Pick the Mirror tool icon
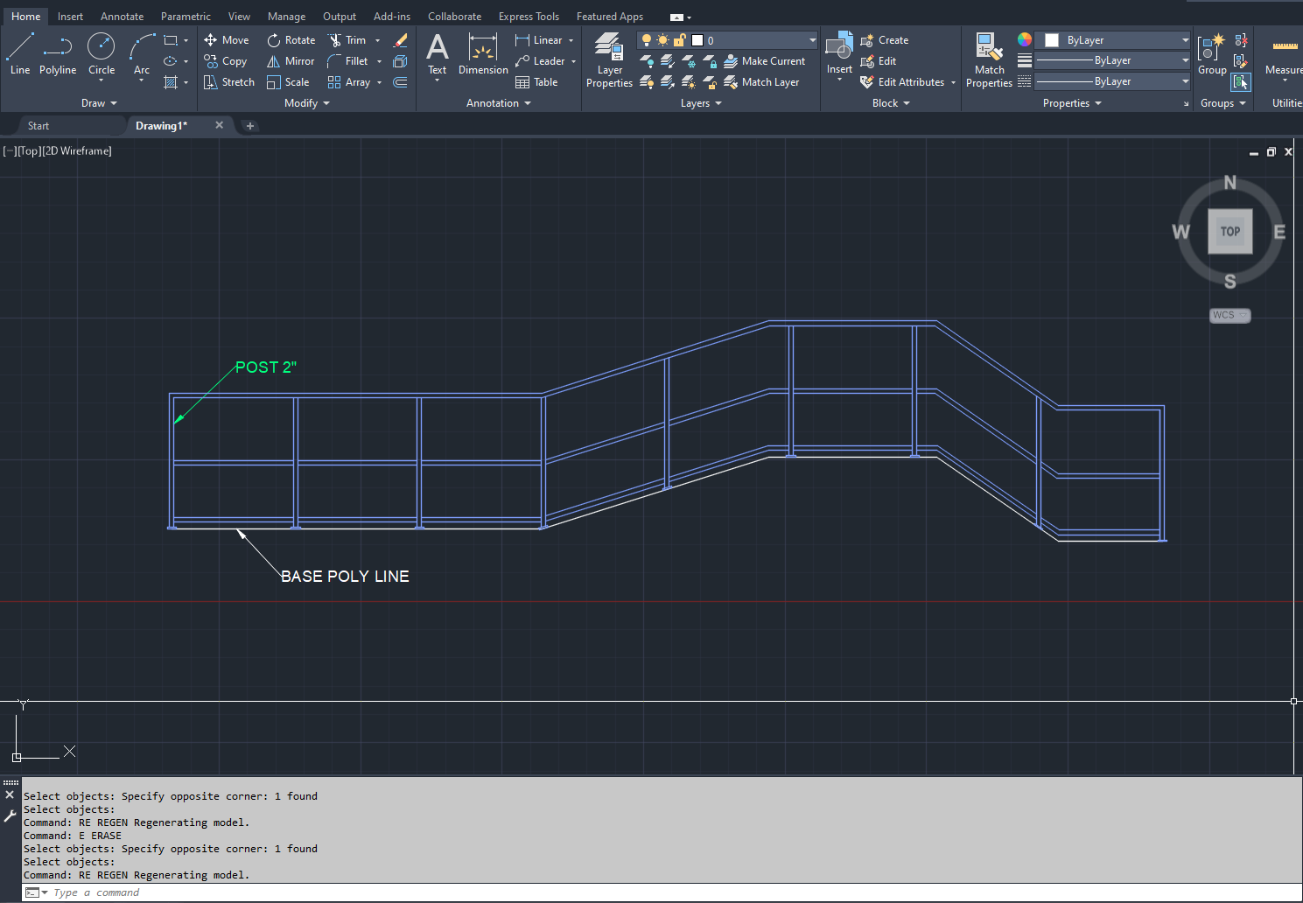The width and height of the screenshot is (1303, 903). tap(274, 61)
